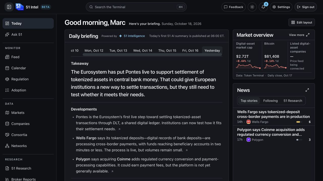
Task: Expand Market overview with View more
Action: click(299, 35)
